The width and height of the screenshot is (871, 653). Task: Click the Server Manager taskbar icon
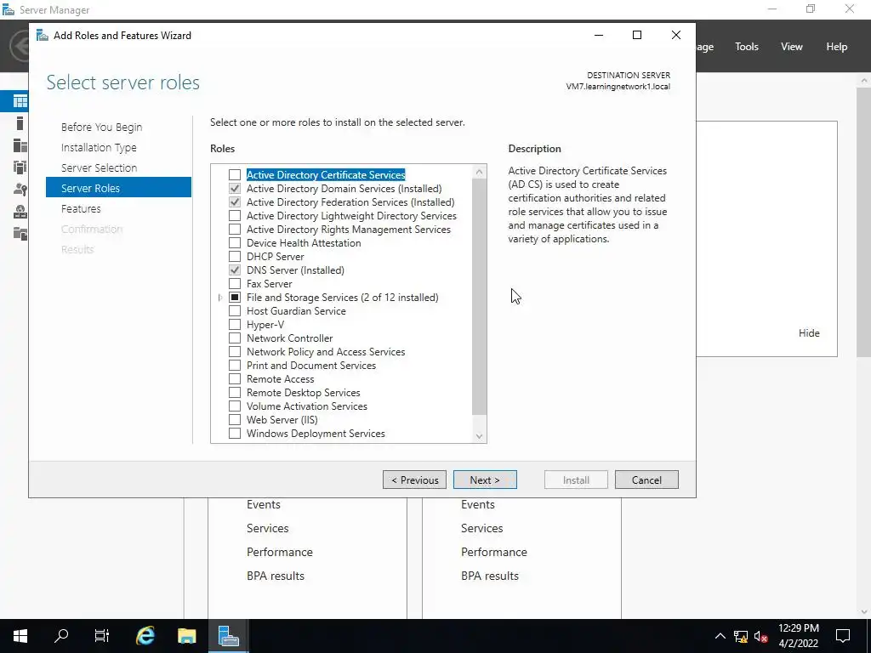[228, 636]
